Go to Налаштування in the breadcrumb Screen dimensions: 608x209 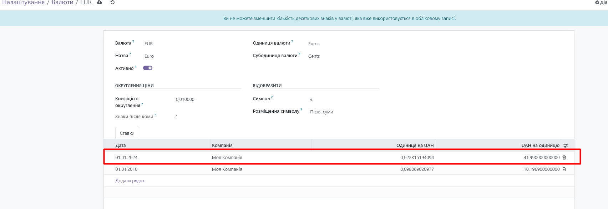point(23,3)
